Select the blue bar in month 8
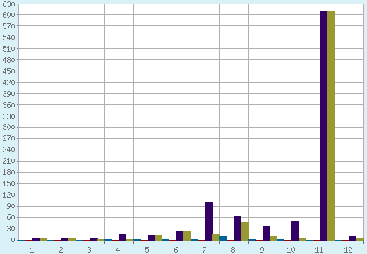Viewport: 367px width, 254px height. 224,238
